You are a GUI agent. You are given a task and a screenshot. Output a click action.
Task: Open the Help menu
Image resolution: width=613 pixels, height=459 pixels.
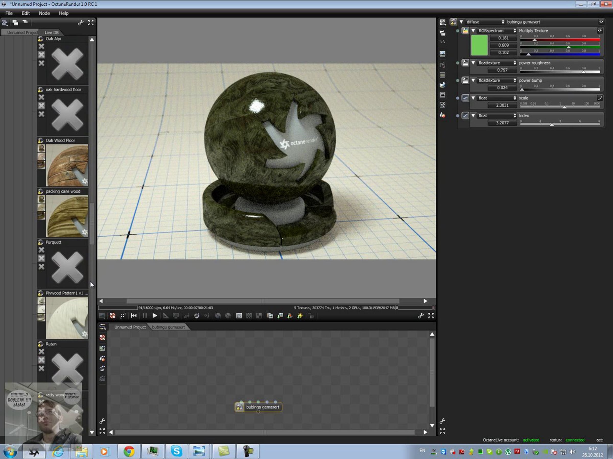pos(63,13)
